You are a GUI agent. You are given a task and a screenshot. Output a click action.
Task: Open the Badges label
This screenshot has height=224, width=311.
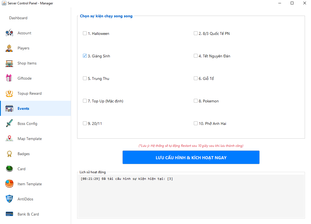point(24,154)
